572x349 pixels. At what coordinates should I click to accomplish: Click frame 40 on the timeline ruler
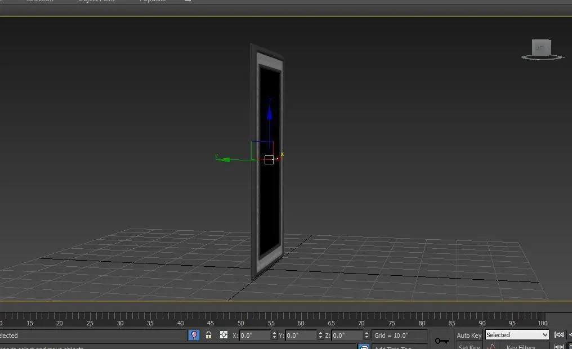pyautogui.click(x=180, y=323)
